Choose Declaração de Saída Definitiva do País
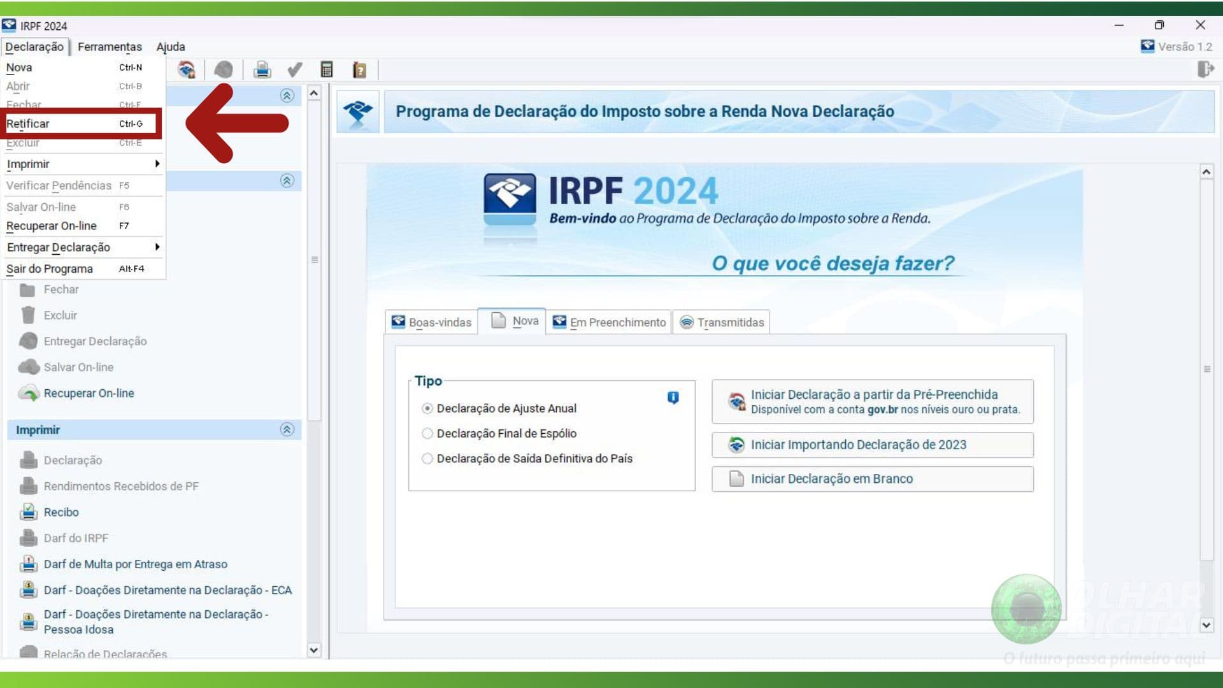The height and width of the screenshot is (688, 1223). click(x=427, y=459)
